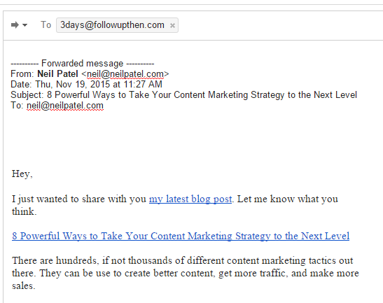Place cursor on the Forwarded message divider line
Image resolution: width=383 pixels, height=303 pixels.
coord(83,64)
